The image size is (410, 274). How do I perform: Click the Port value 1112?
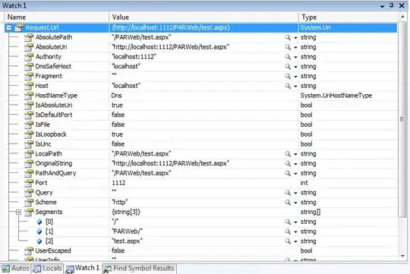118,183
